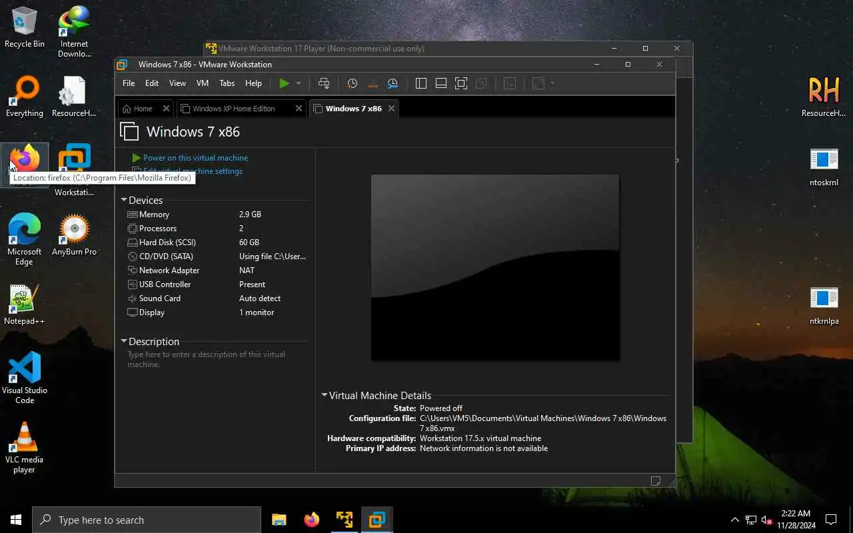
Task: Select the Windows 7 x86 tab
Action: (349, 109)
